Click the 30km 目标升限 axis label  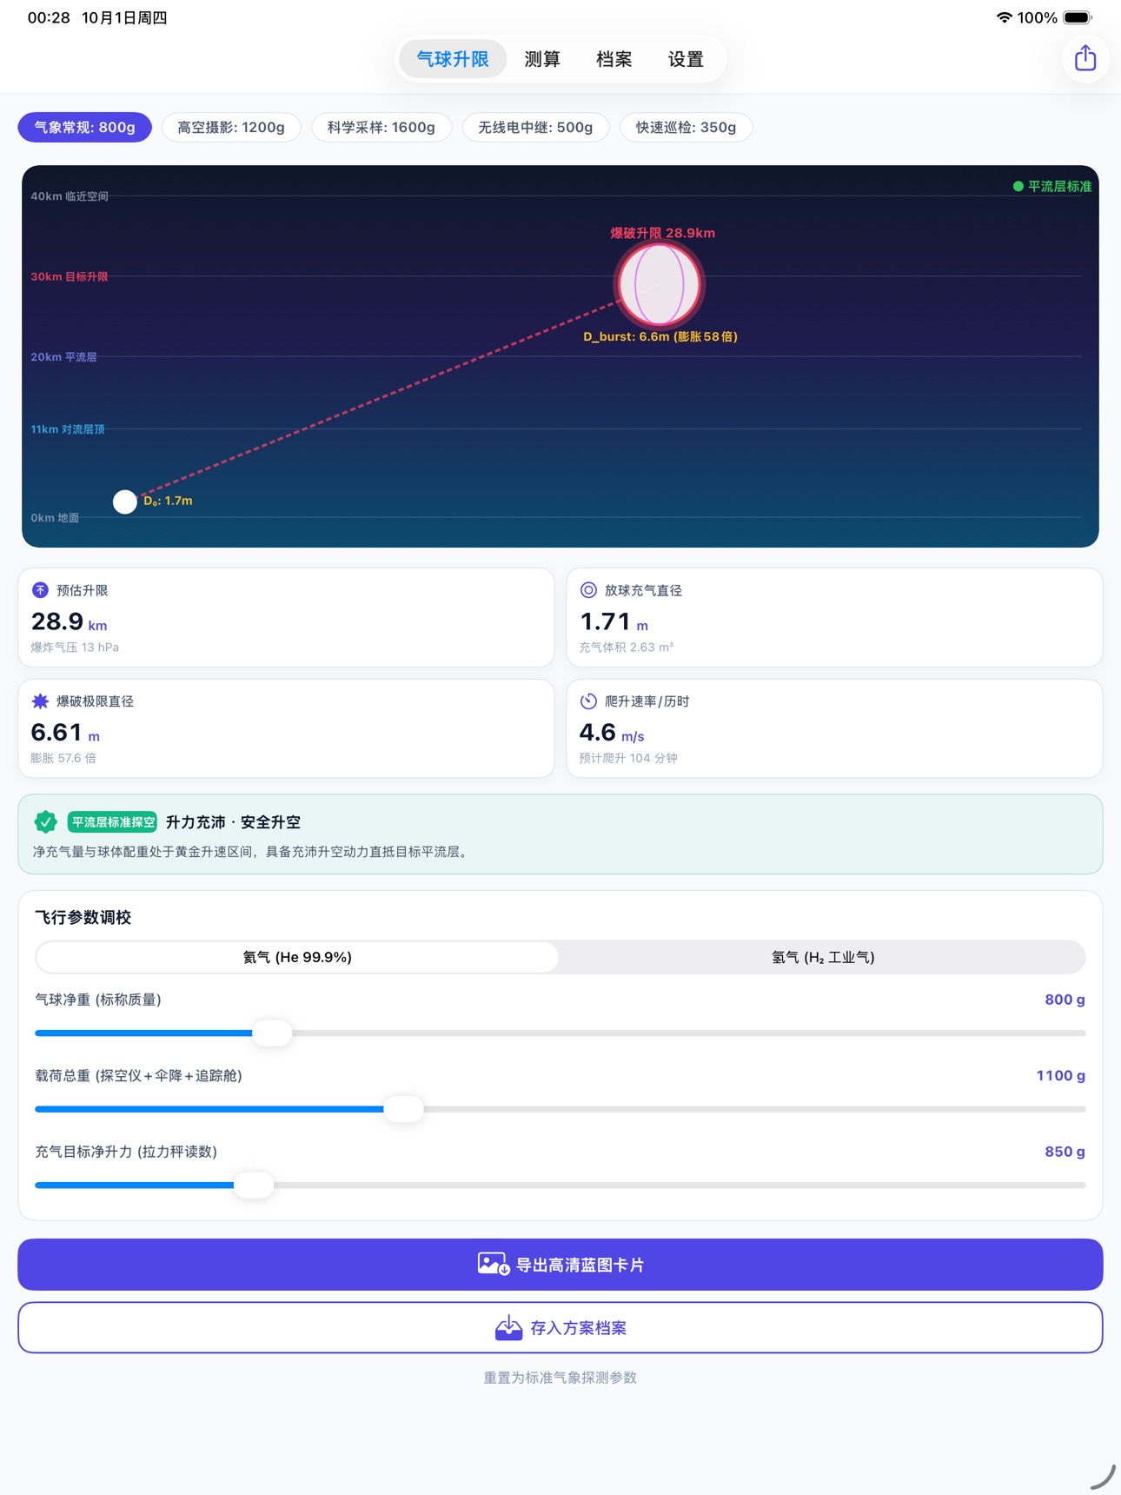(x=70, y=276)
